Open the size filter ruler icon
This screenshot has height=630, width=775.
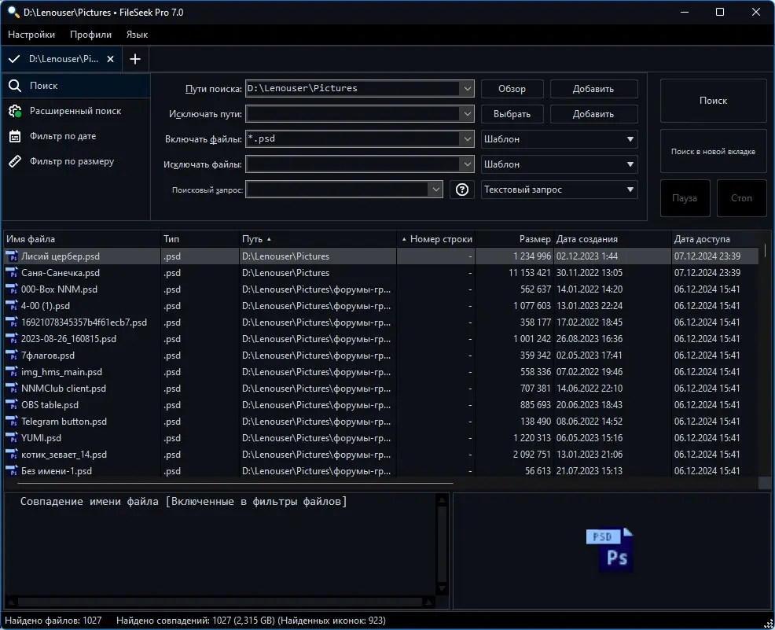(15, 161)
